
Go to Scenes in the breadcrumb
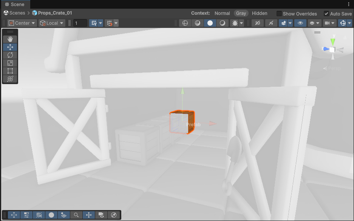17,13
